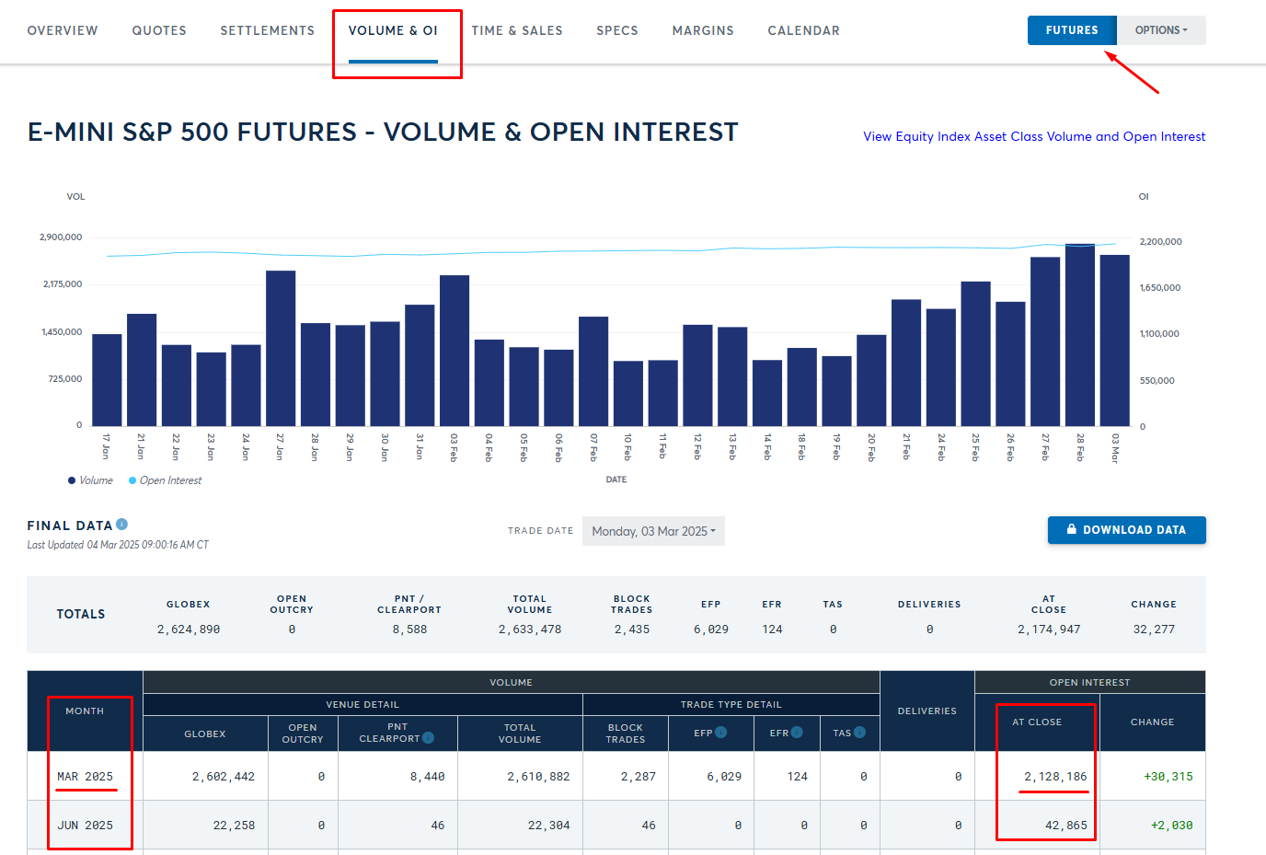
Task: Click the Download Data button
Action: [x=1126, y=530]
